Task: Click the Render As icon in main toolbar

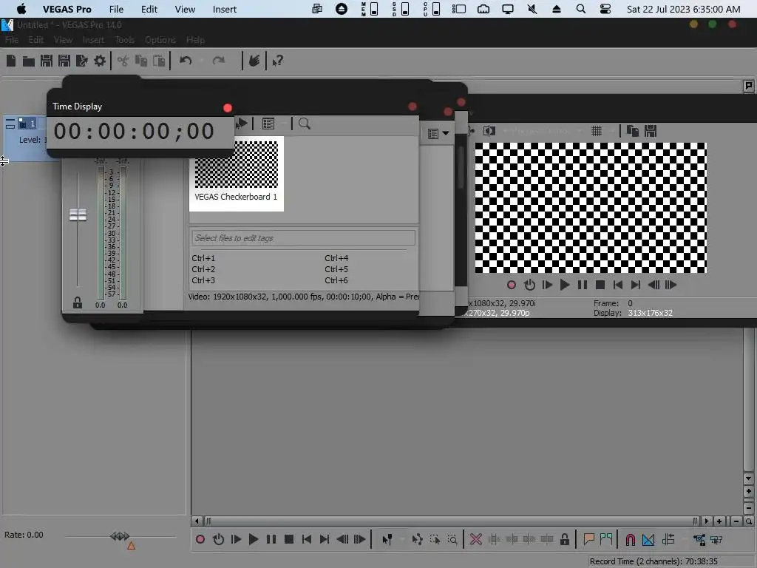Action: point(82,61)
